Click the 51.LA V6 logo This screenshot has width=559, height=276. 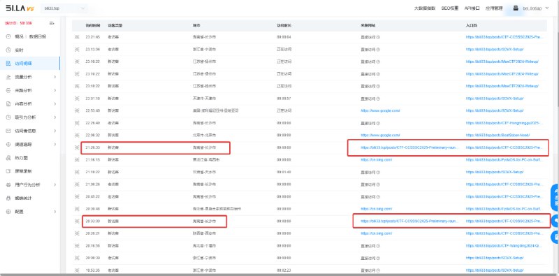(x=20, y=8)
